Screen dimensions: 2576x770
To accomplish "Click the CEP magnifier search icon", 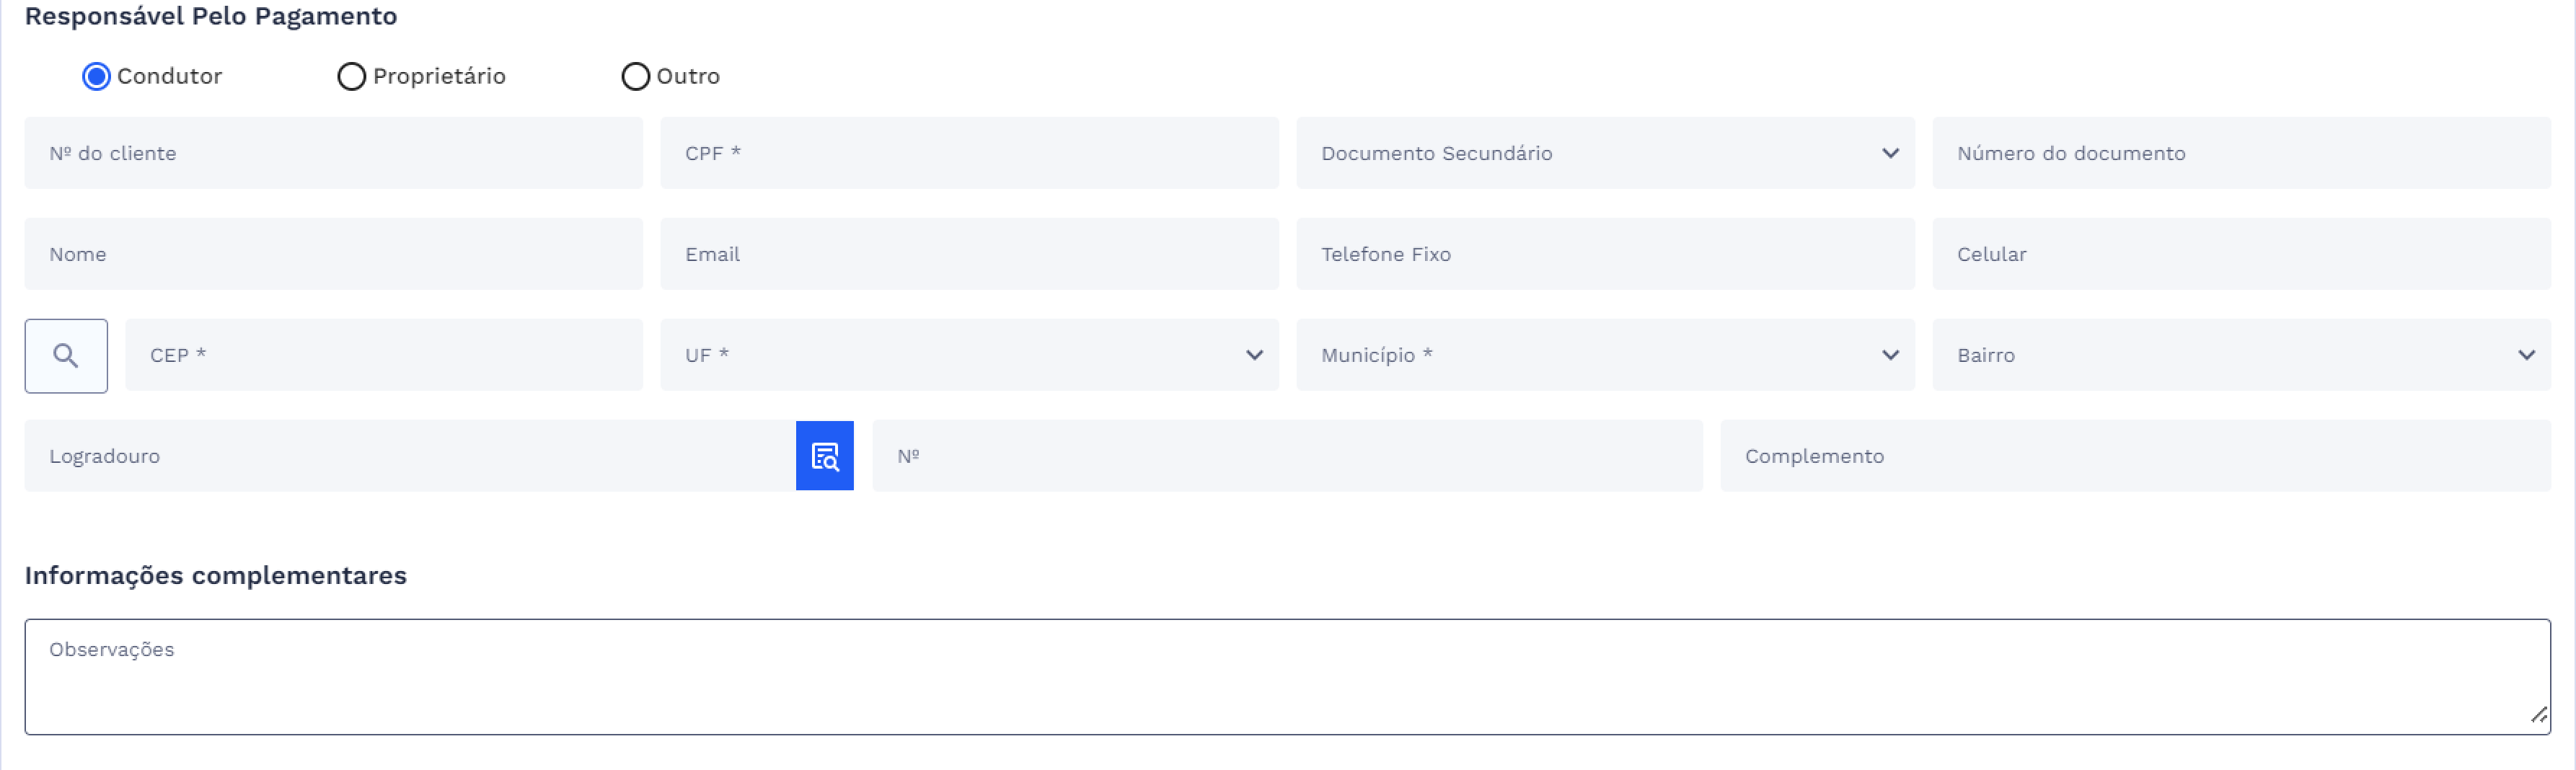I will pos(66,356).
